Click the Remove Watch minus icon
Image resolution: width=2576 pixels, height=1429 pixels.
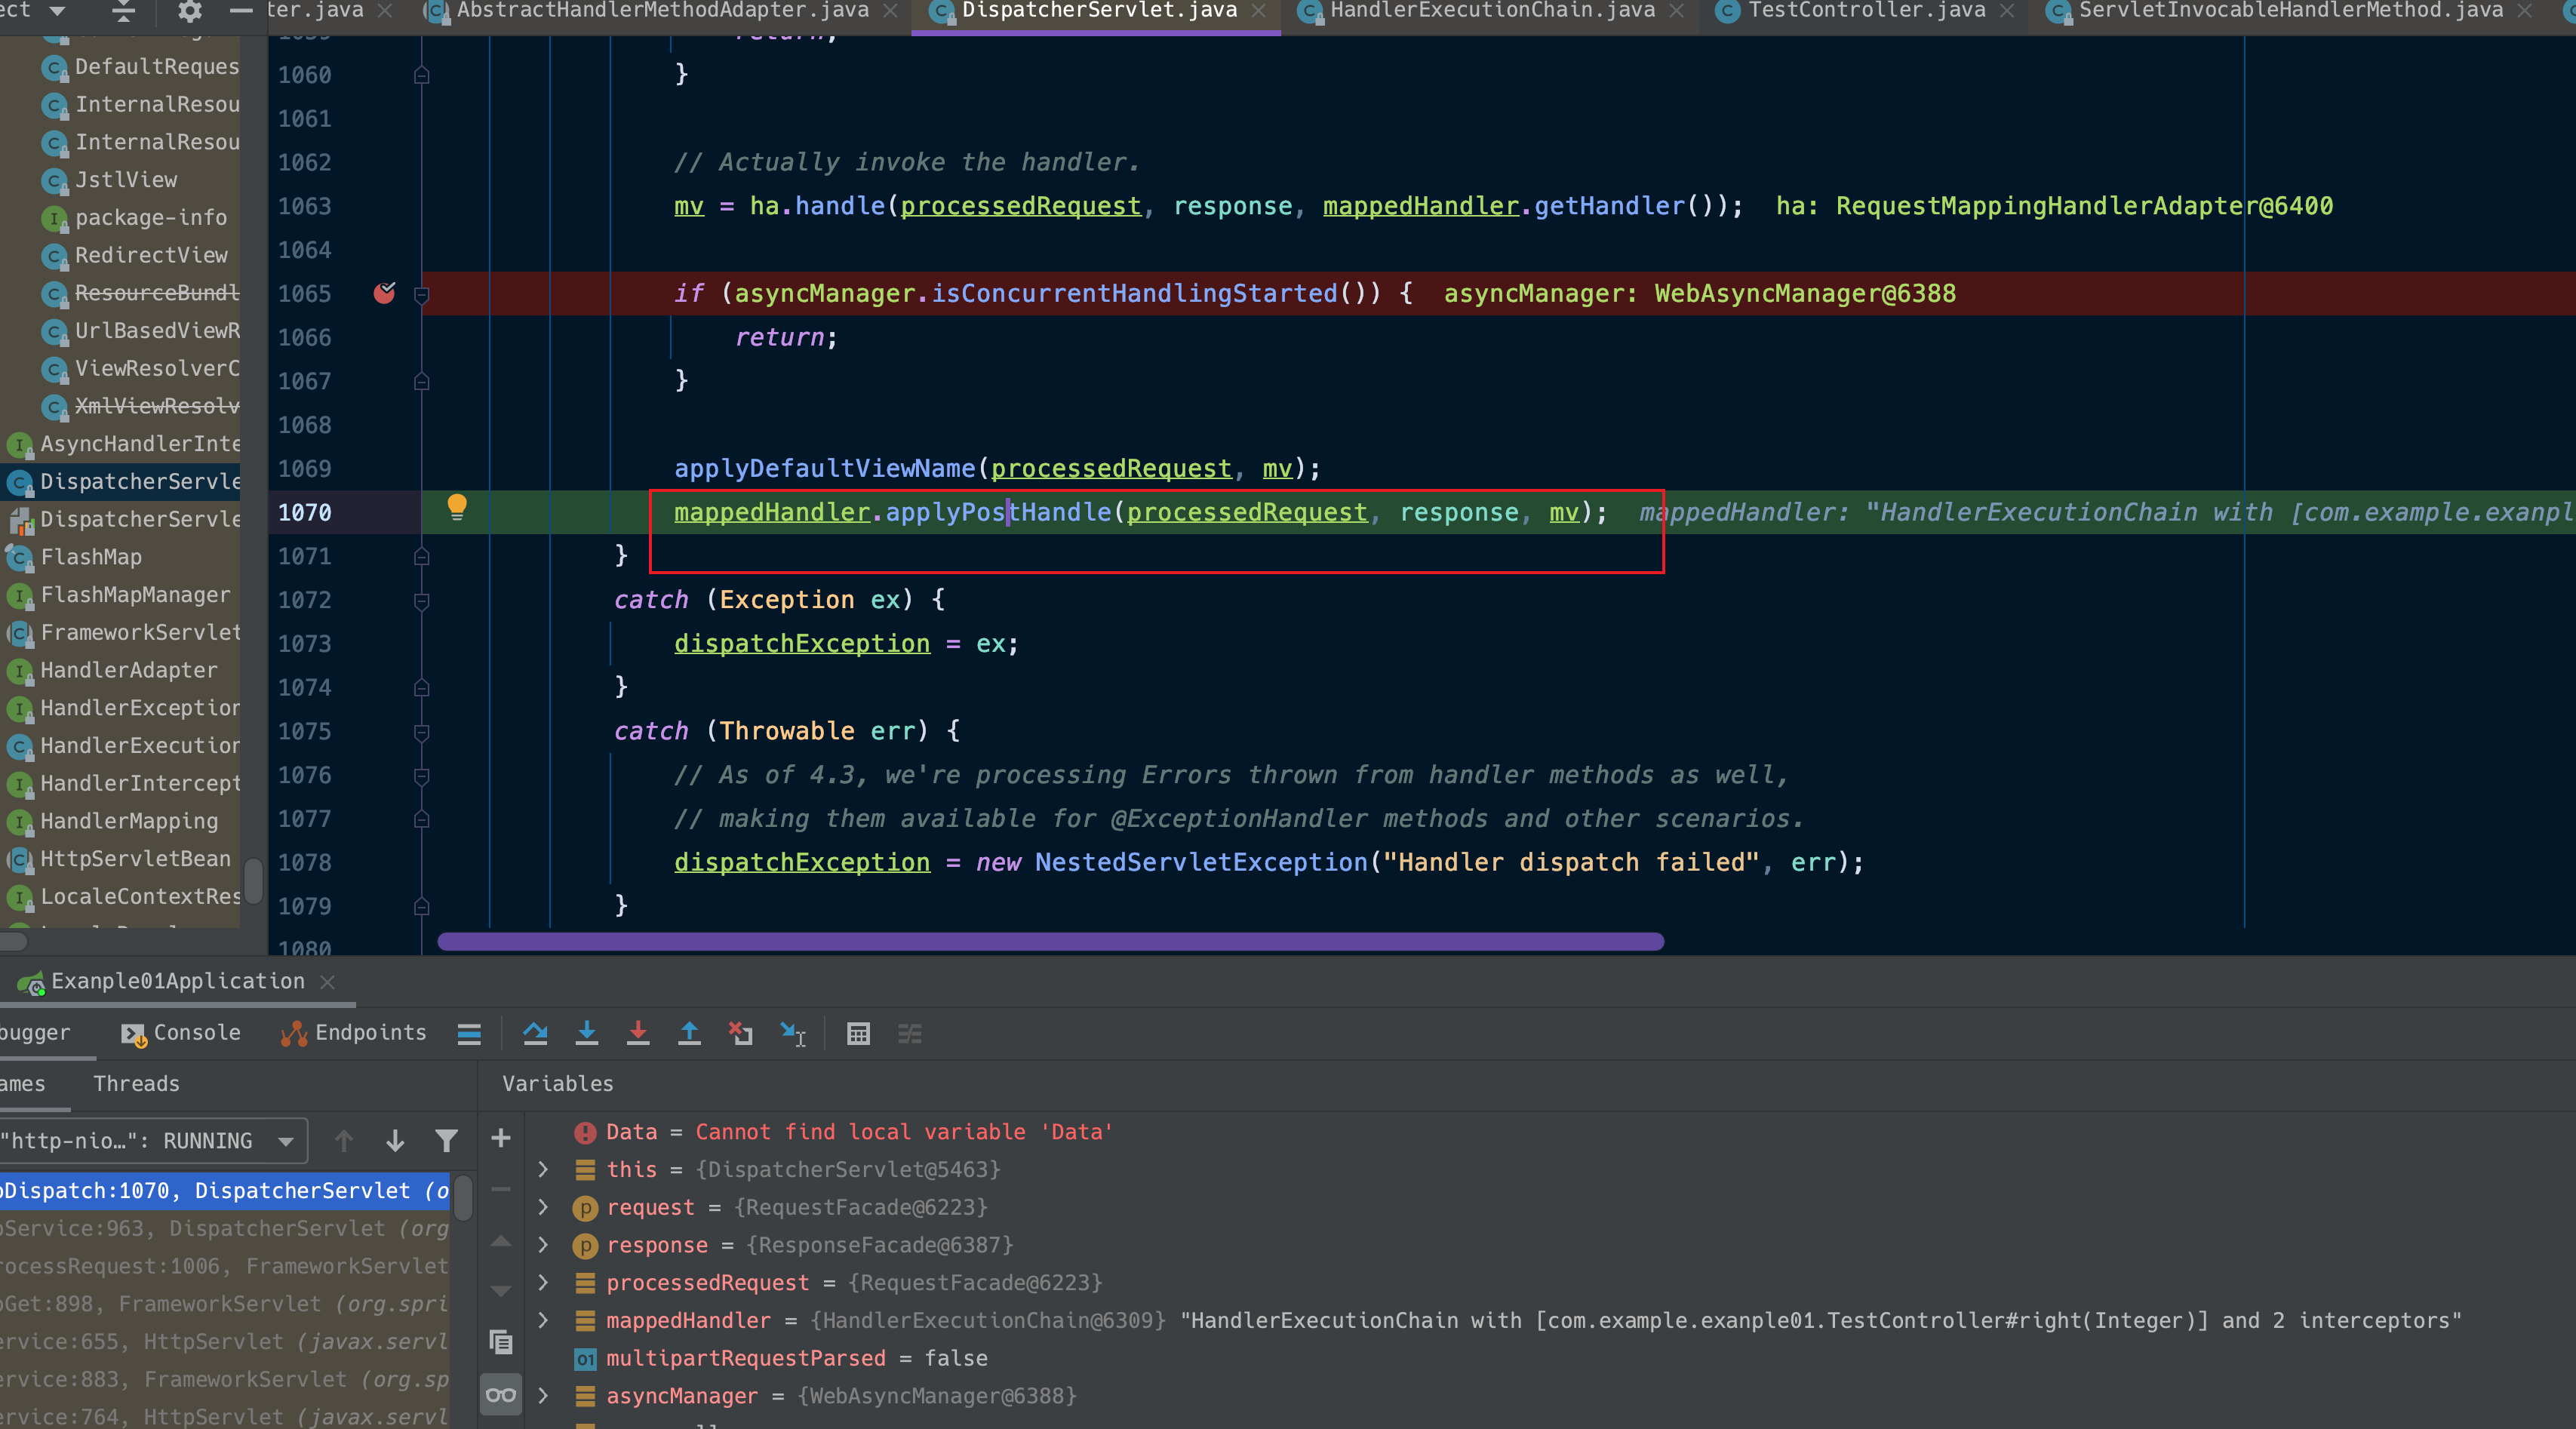tap(501, 1189)
